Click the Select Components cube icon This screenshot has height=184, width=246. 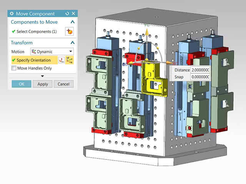(69, 31)
